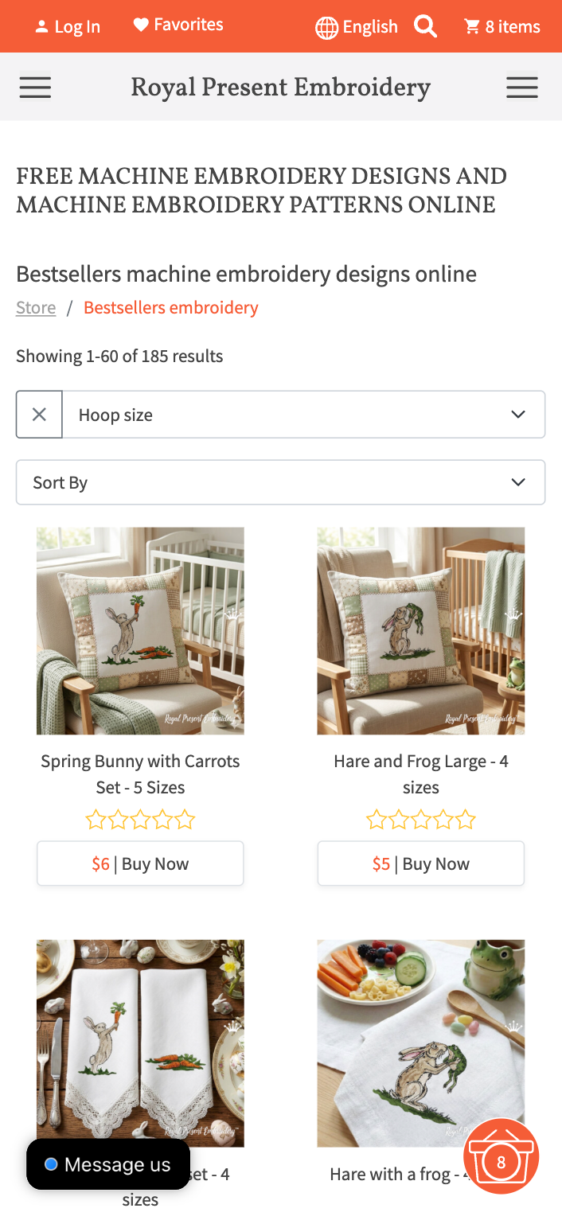Viewport: 562px width, 1216px height.
Task: Open the English language selector
Action: pos(370,27)
